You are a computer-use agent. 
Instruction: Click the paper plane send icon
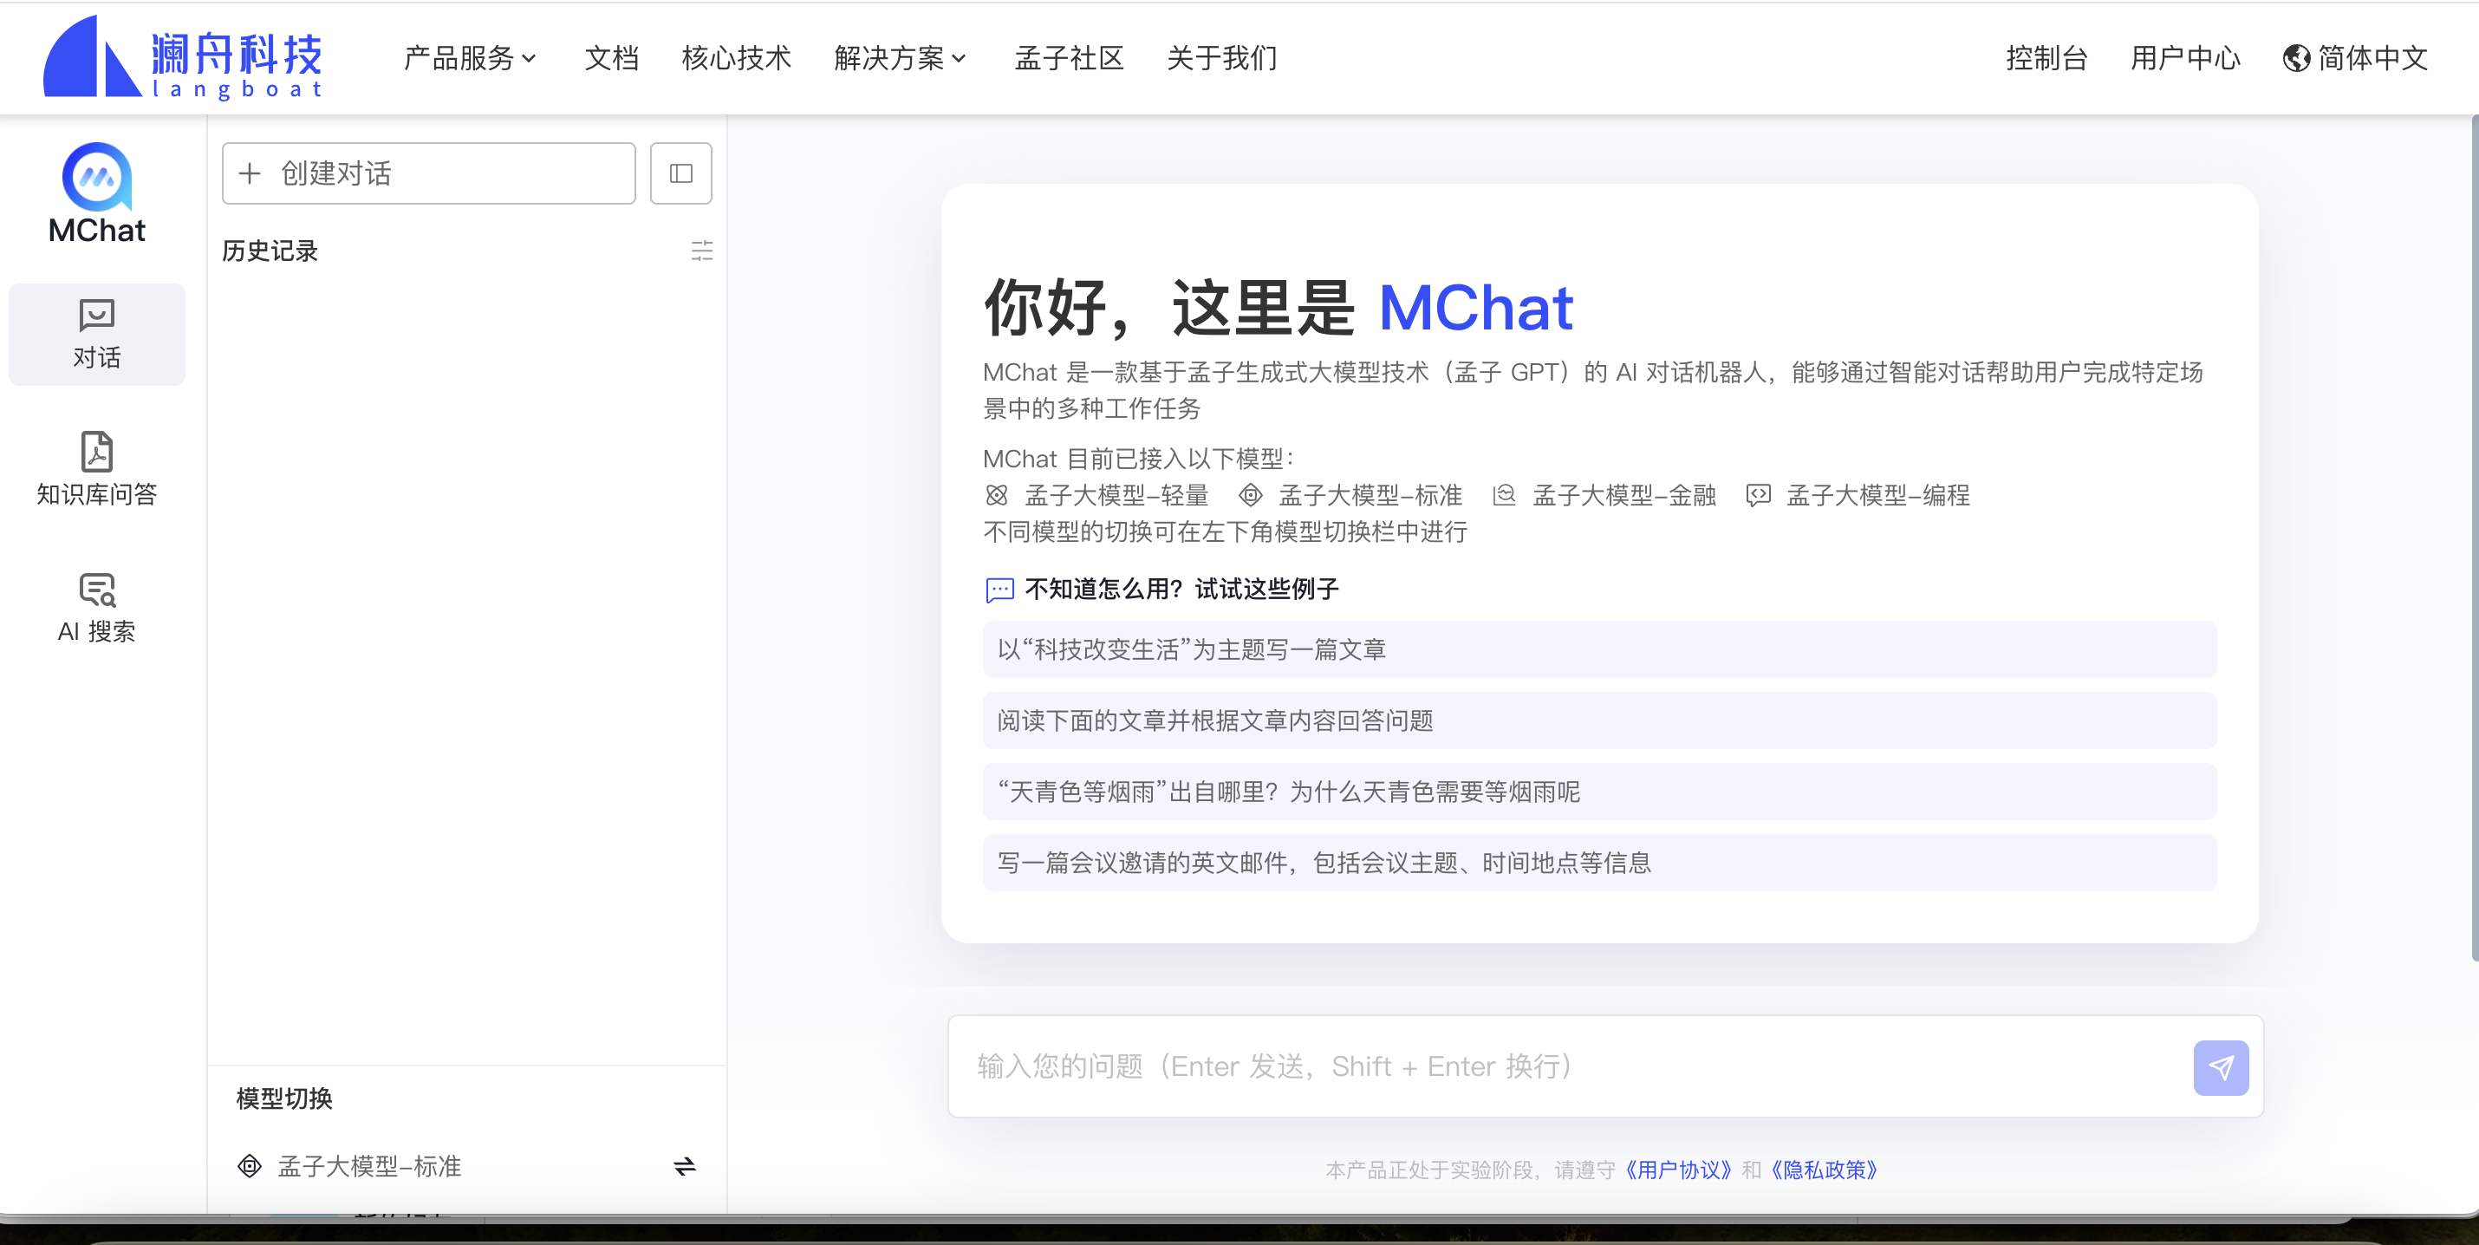point(2220,1067)
